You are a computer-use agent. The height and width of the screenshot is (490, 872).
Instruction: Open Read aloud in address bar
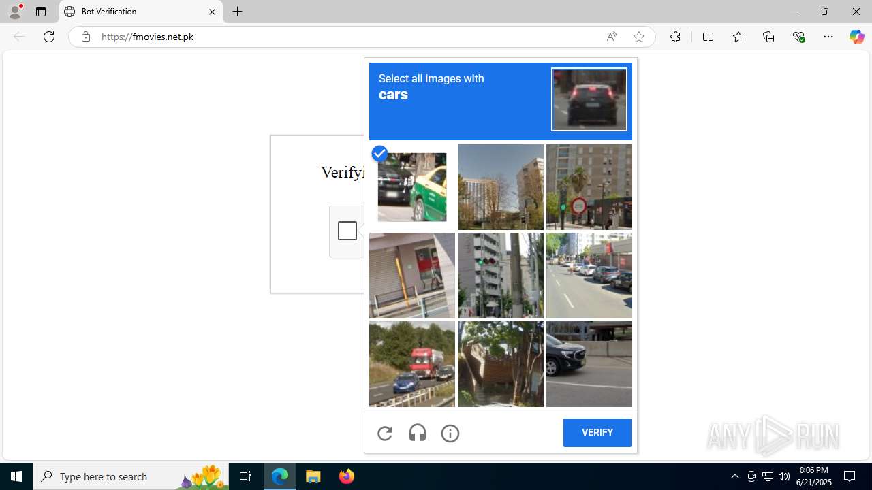point(612,37)
